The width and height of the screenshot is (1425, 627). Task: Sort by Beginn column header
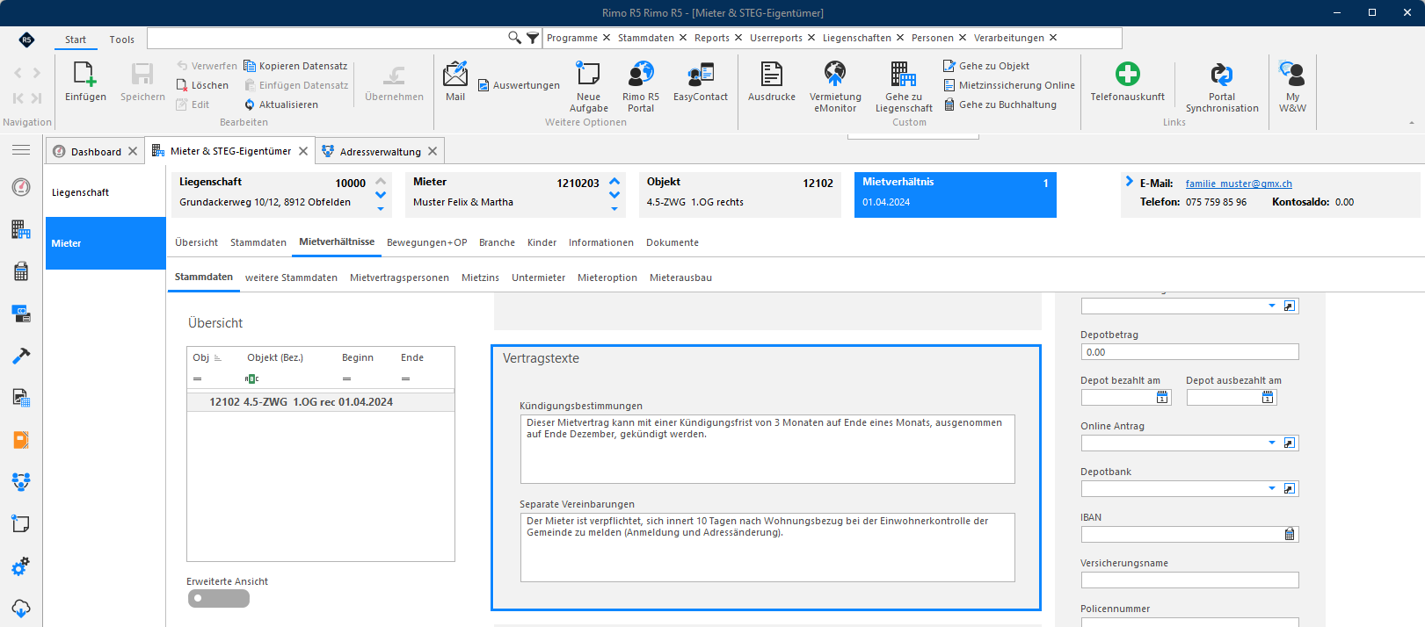point(358,357)
